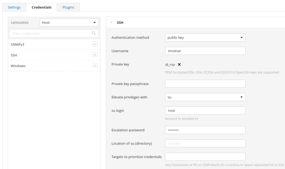Open the Elevate privileges with dropdown
The image size is (285, 169).
[205, 97]
